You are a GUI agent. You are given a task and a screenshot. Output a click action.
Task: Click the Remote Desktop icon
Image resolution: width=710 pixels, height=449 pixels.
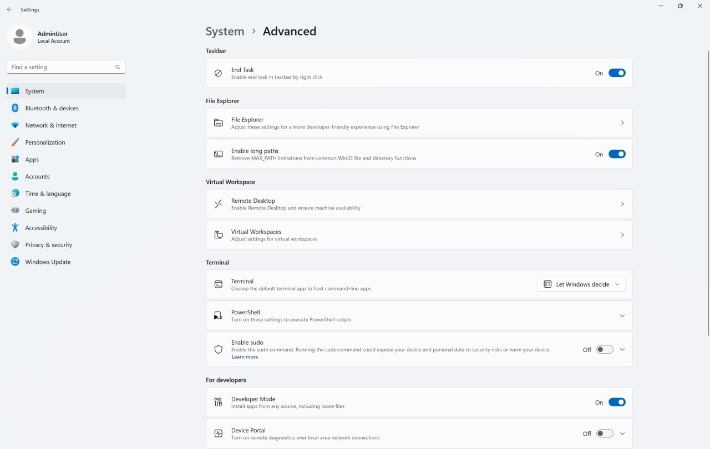[x=218, y=203]
